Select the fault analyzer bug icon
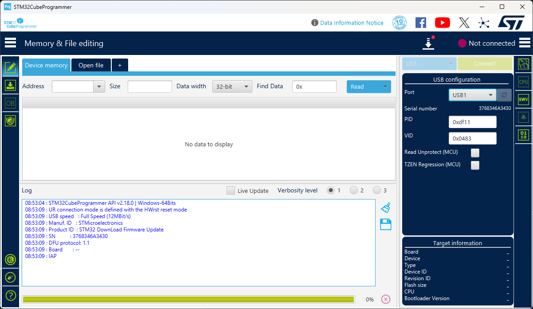533x309 pixels. 523,117
